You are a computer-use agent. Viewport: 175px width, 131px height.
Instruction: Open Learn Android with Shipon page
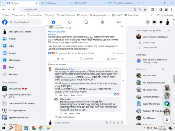pyautogui.click(x=152, y=37)
